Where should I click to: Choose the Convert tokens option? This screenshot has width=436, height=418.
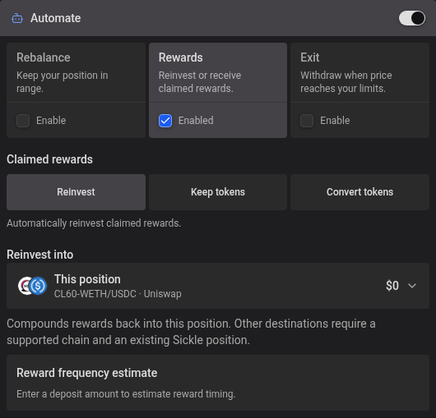click(359, 192)
